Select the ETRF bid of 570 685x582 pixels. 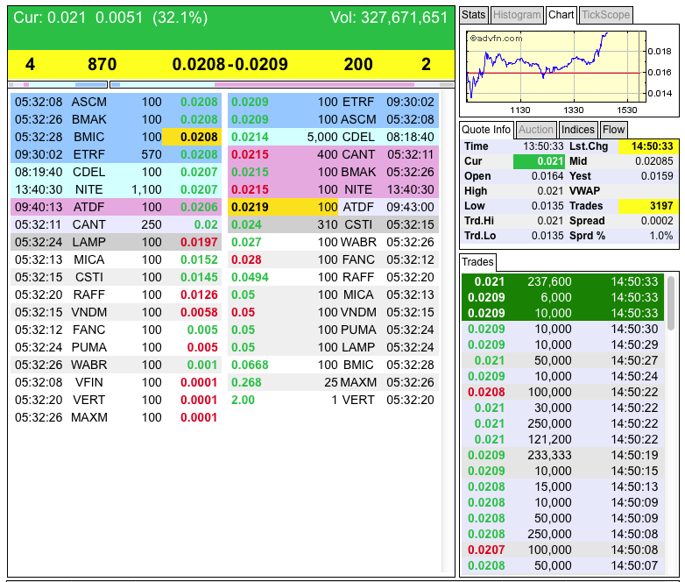(116, 154)
